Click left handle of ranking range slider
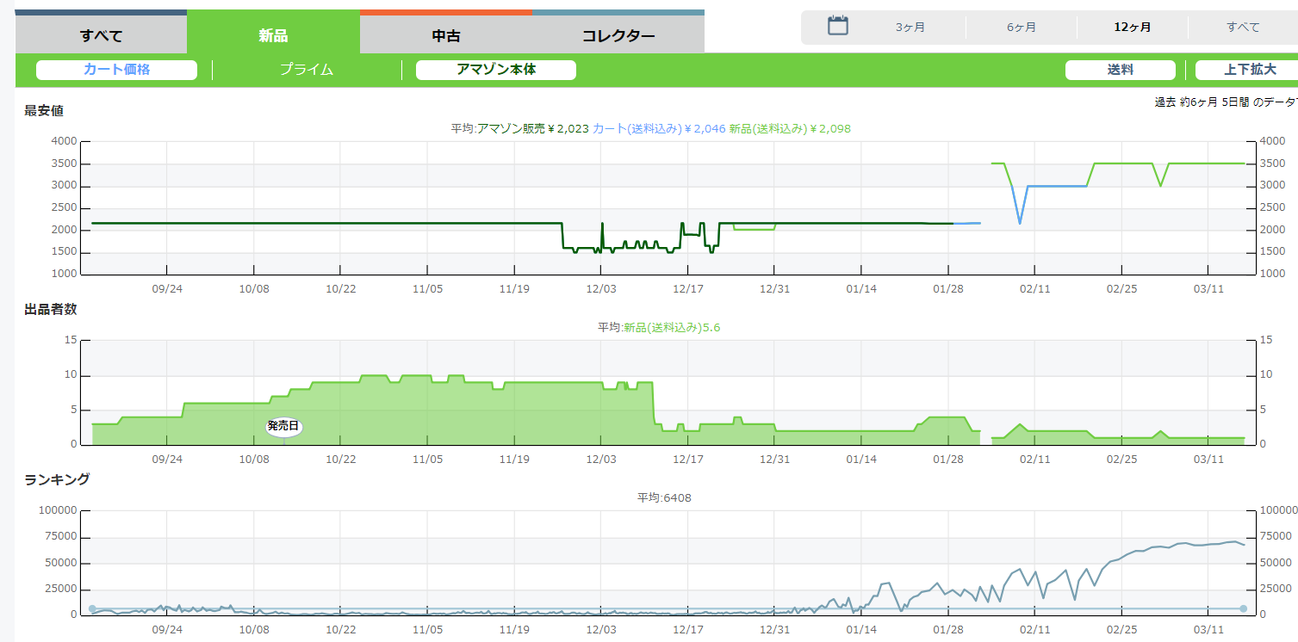The image size is (1298, 642). [92, 609]
